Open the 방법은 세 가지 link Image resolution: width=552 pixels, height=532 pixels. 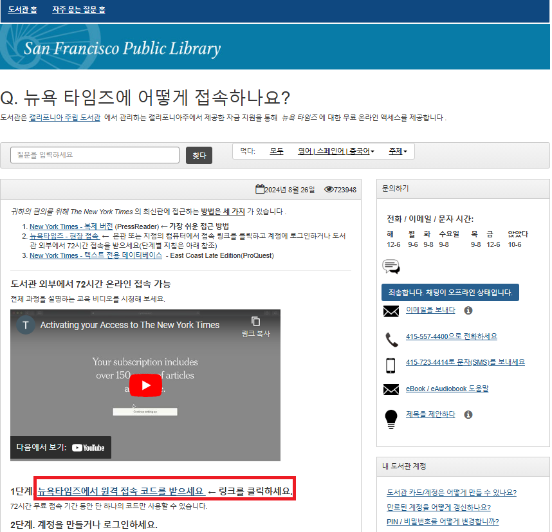(223, 212)
